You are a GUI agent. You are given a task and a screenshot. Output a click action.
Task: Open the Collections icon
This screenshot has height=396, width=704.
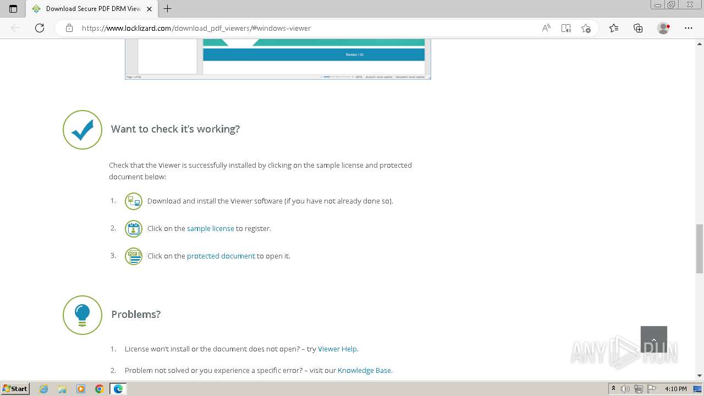point(638,28)
